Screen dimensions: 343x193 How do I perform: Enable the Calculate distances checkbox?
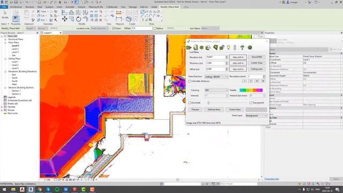(x=190, y=81)
